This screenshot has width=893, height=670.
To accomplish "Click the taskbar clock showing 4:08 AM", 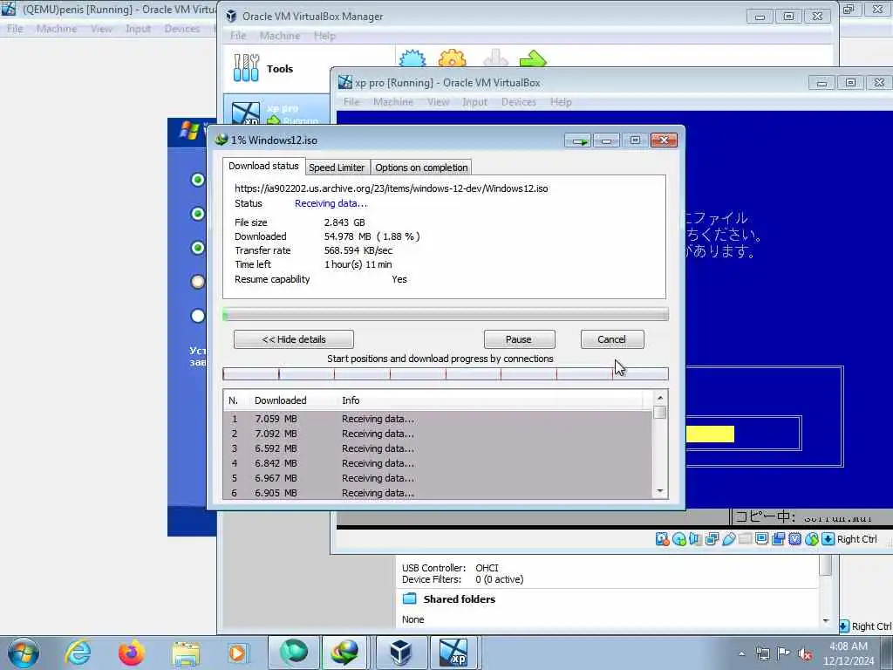I will click(848, 653).
